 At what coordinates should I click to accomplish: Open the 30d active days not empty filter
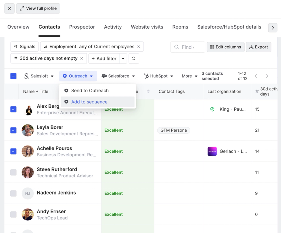click(46, 59)
